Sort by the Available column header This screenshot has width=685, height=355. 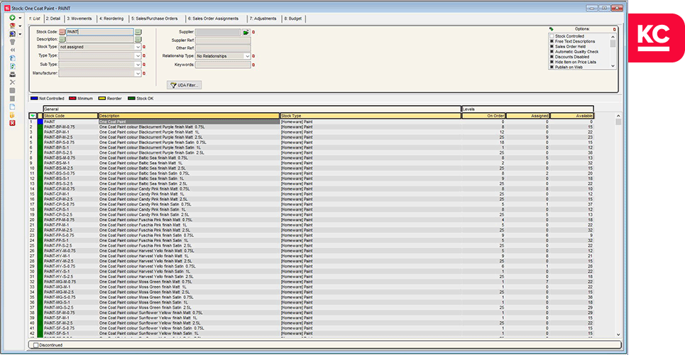click(572, 116)
